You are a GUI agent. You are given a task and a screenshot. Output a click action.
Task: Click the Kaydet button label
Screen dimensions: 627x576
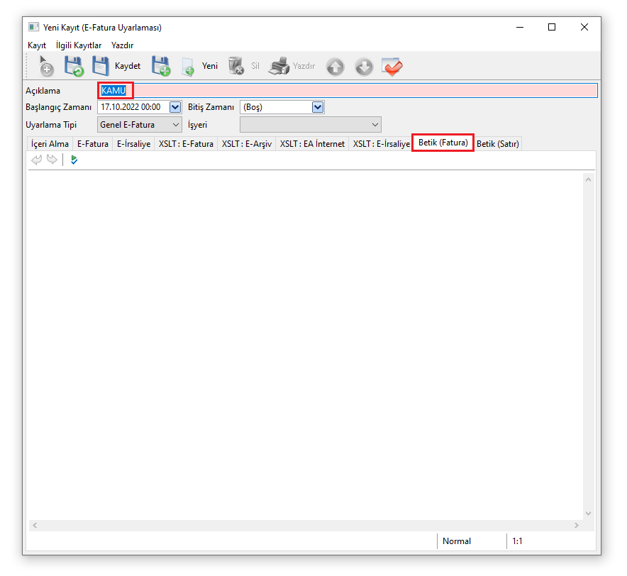click(x=128, y=66)
